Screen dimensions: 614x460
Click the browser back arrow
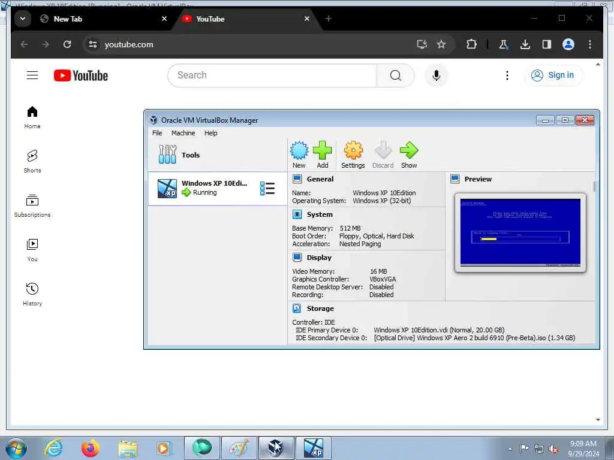(x=24, y=44)
